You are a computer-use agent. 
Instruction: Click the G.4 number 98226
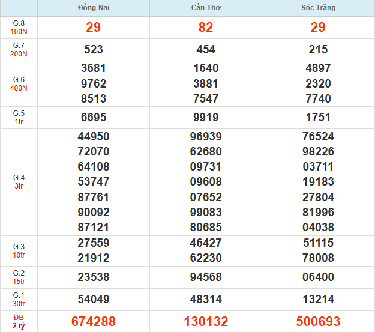[319, 152]
